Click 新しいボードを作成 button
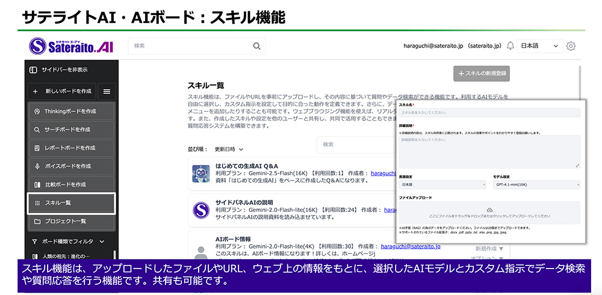This screenshot has height=295, width=602. coord(62,92)
